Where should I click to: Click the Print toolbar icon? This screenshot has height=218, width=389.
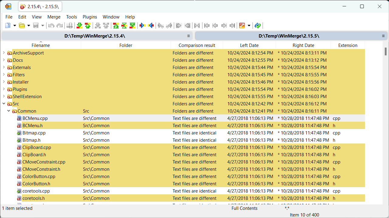[x=69, y=25]
